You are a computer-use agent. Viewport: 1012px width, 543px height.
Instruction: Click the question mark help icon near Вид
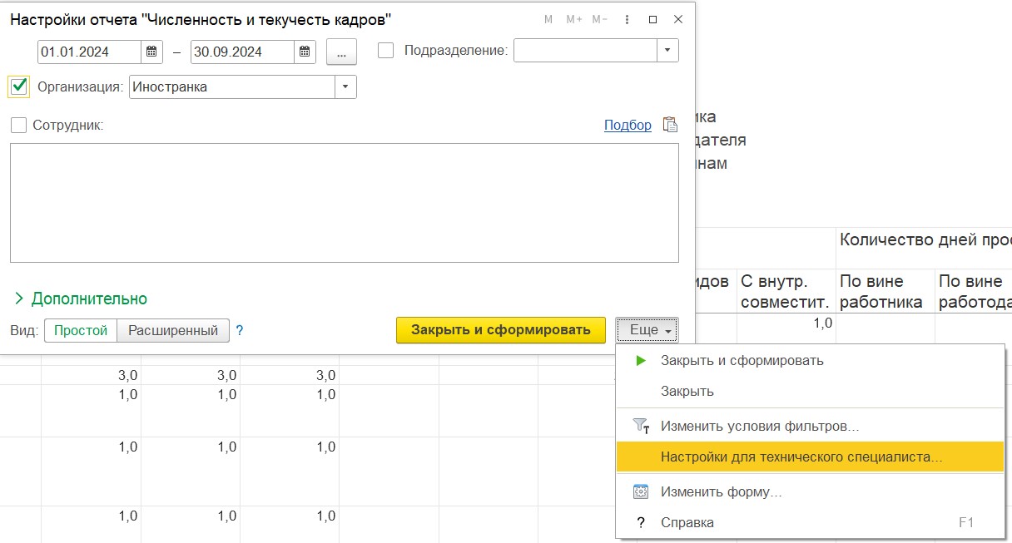pos(240,330)
